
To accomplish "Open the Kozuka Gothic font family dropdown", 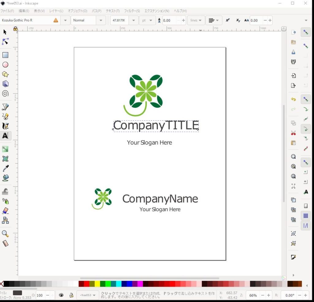I will [65, 20].
